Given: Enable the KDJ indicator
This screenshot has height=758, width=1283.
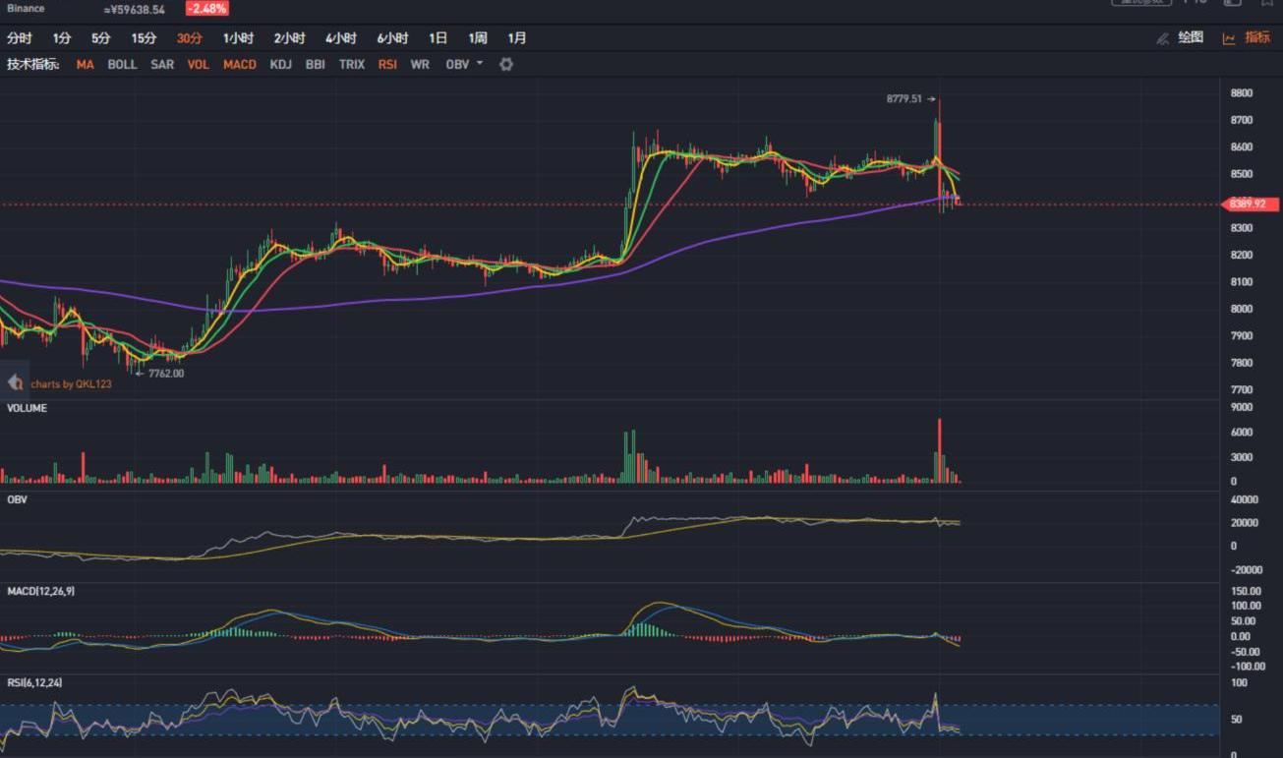Looking at the screenshot, I should pyautogui.click(x=280, y=64).
